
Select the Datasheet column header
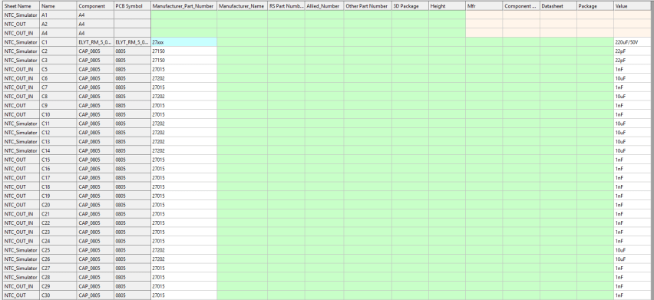[559, 6]
